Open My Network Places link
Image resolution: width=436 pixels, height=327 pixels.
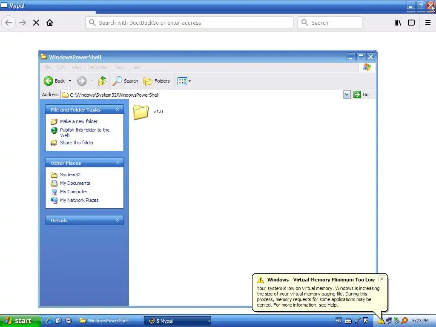coord(79,200)
